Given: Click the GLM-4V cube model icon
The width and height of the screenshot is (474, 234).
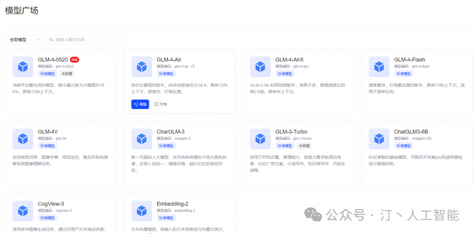Looking at the screenshot, I should [23, 139].
